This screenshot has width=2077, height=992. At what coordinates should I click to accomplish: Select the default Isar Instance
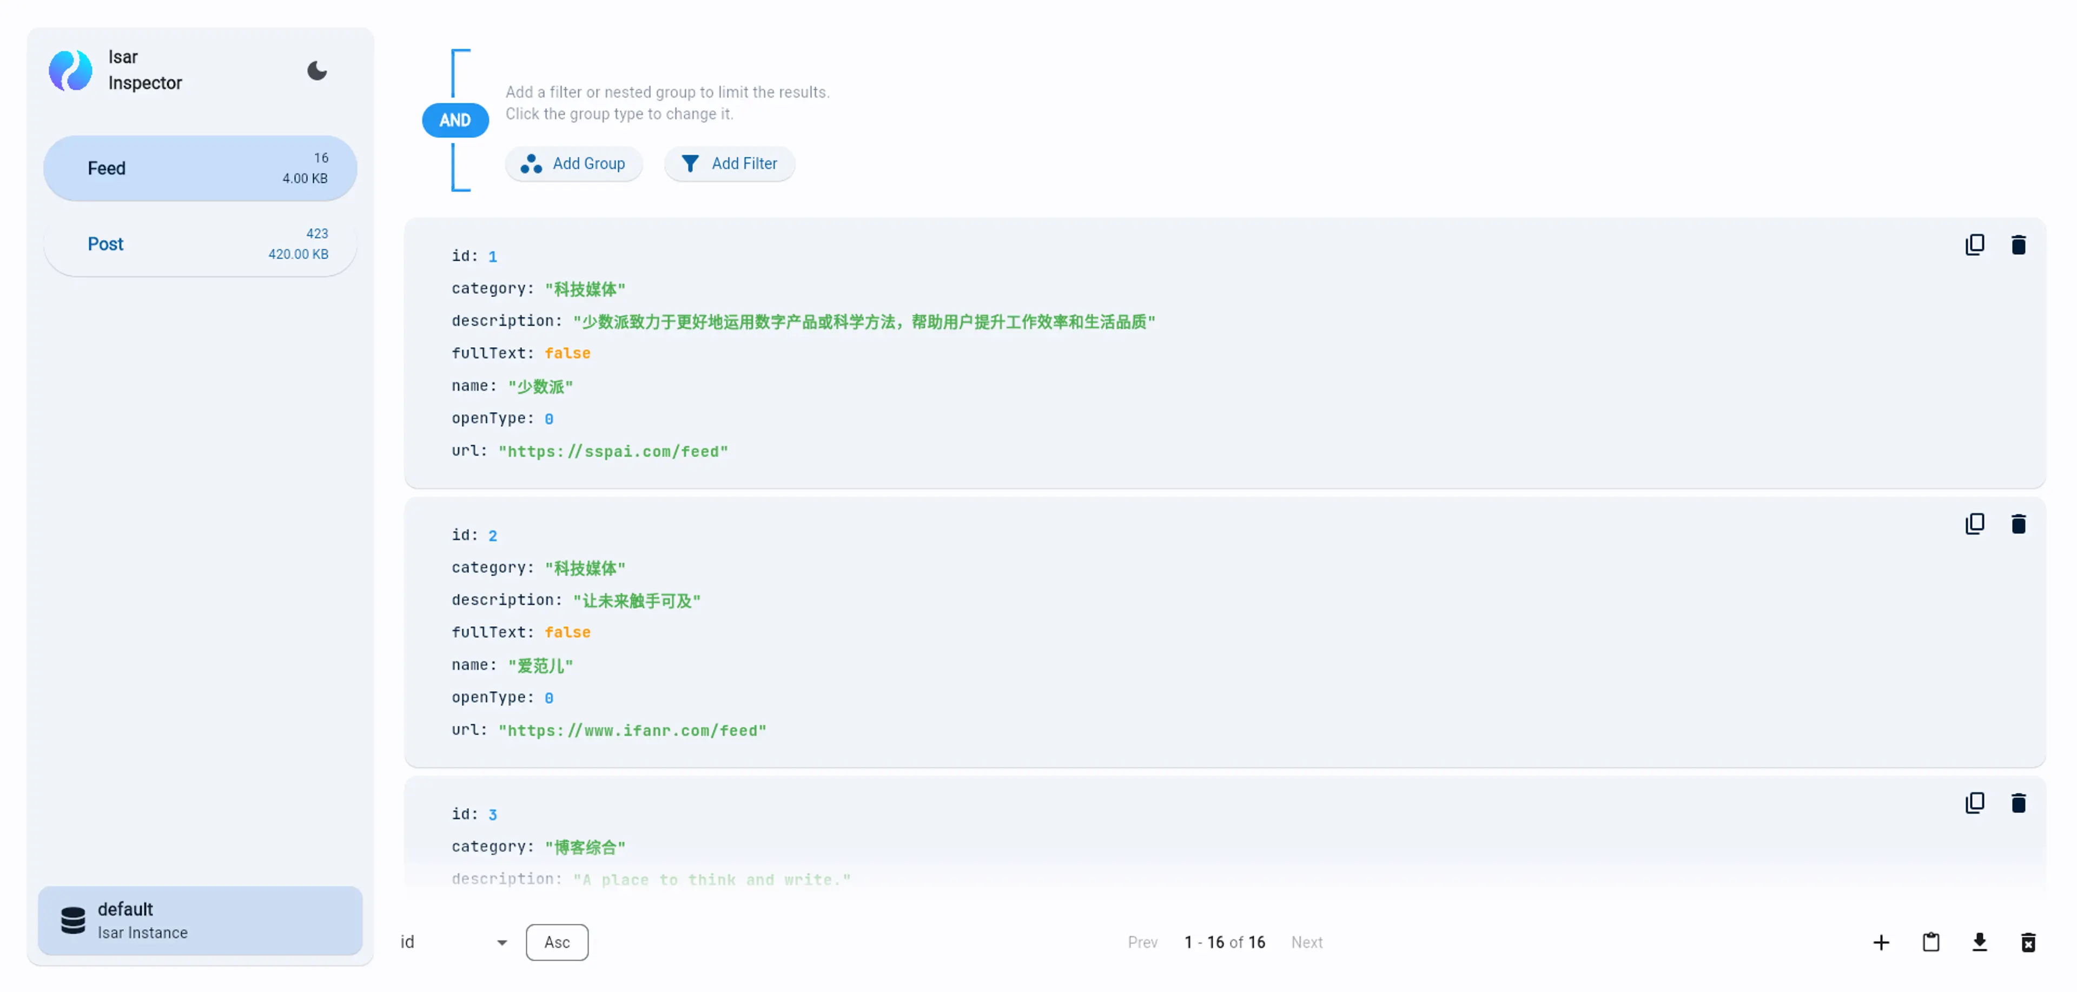(200, 920)
